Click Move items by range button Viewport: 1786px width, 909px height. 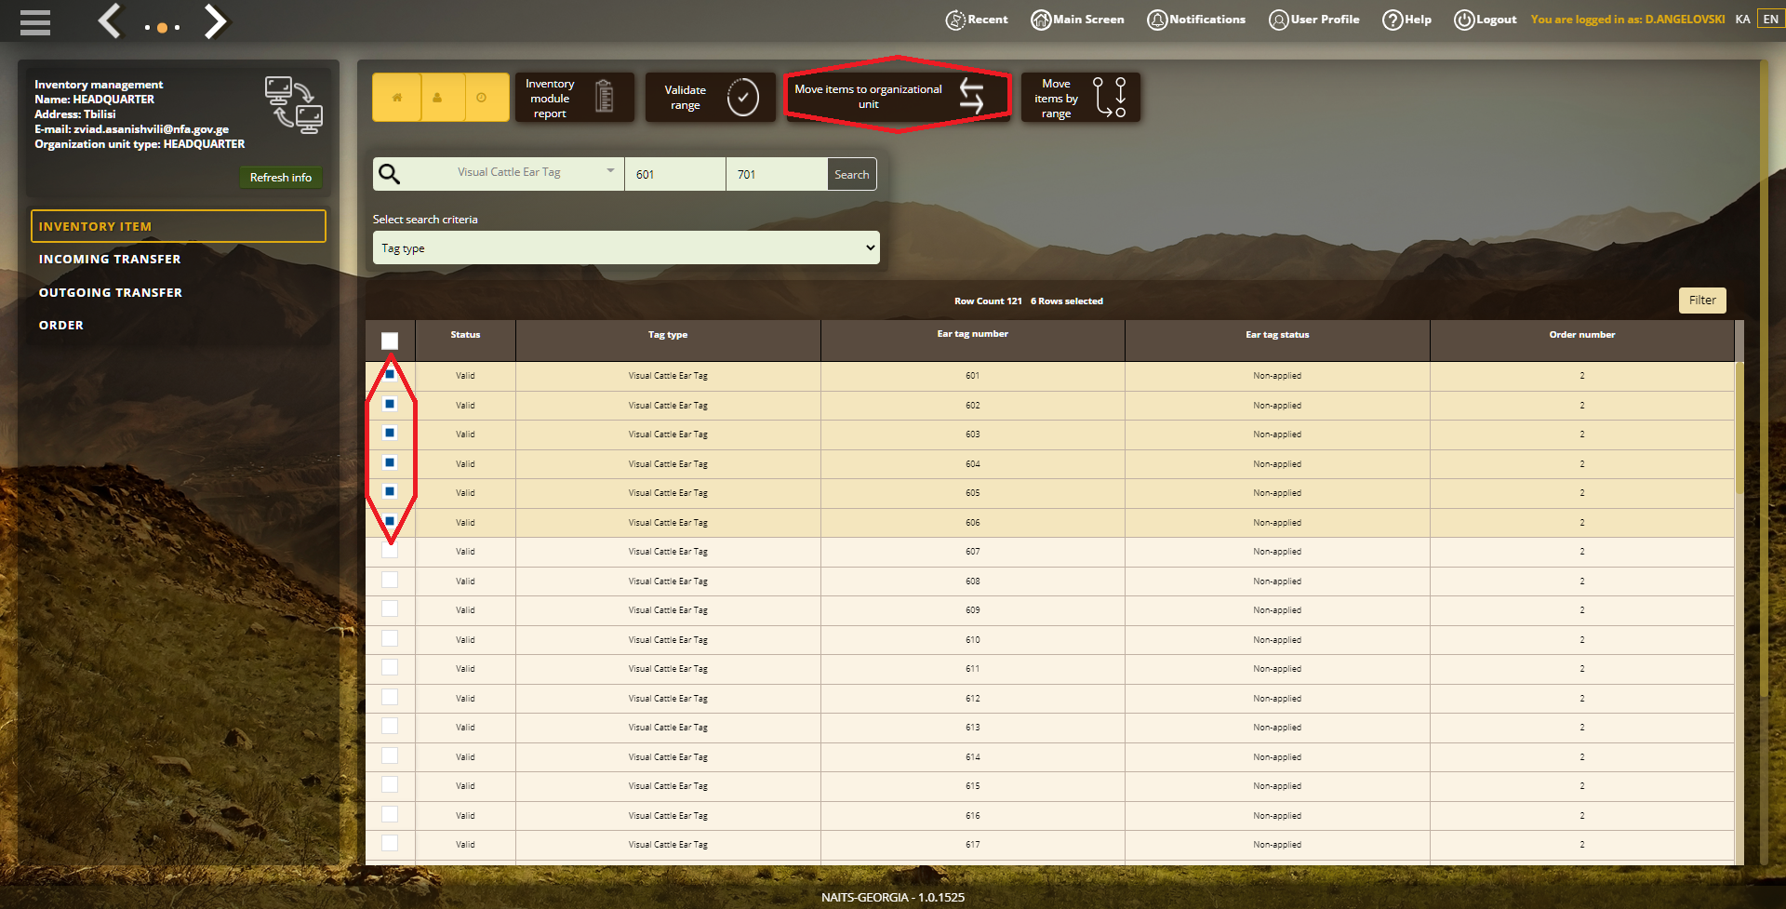coord(1081,97)
